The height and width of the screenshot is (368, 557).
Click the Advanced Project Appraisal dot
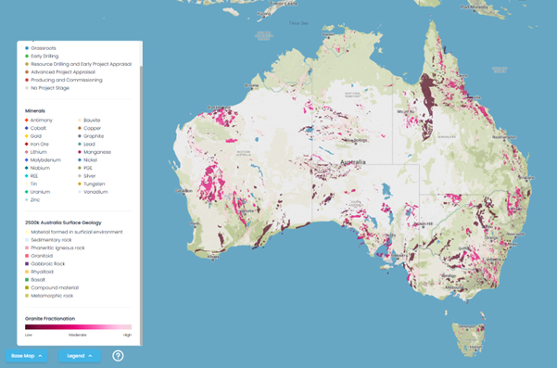point(27,72)
